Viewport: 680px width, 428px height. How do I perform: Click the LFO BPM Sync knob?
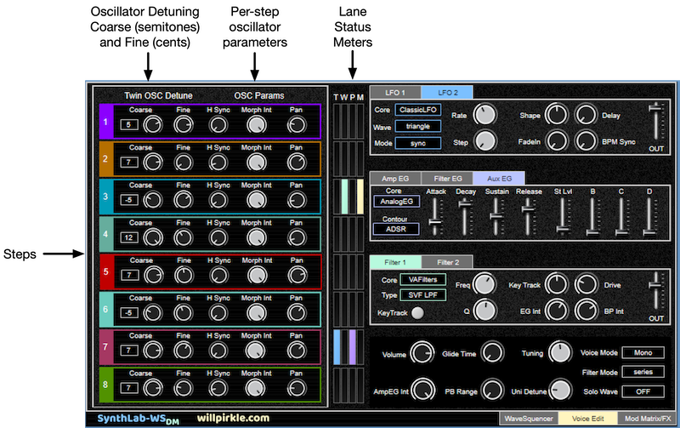pyautogui.click(x=586, y=141)
